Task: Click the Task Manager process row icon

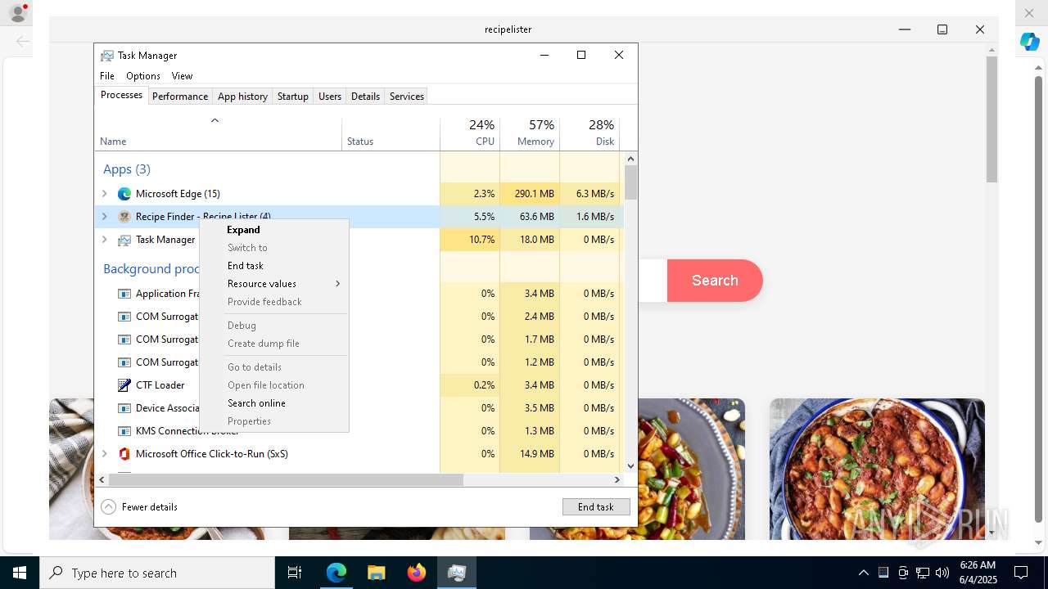Action: click(x=124, y=240)
